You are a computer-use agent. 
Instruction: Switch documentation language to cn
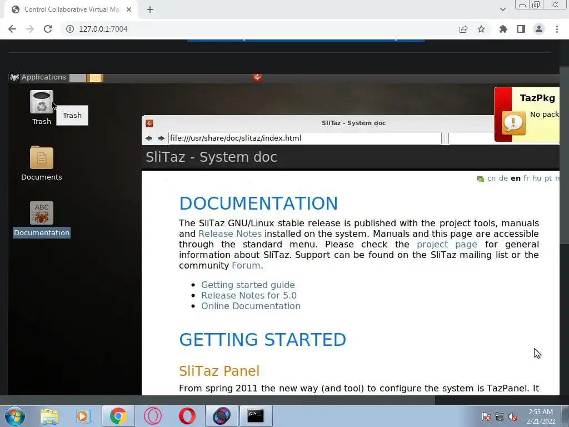pos(491,178)
